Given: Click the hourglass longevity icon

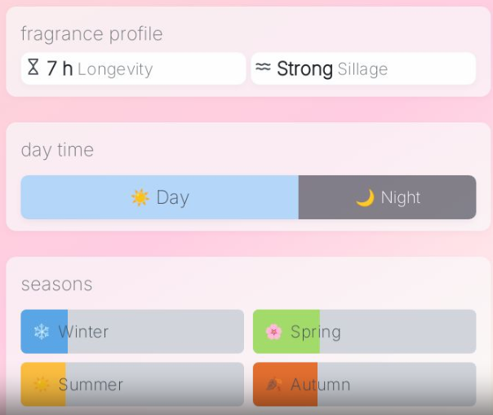Looking at the screenshot, I should tap(33, 67).
